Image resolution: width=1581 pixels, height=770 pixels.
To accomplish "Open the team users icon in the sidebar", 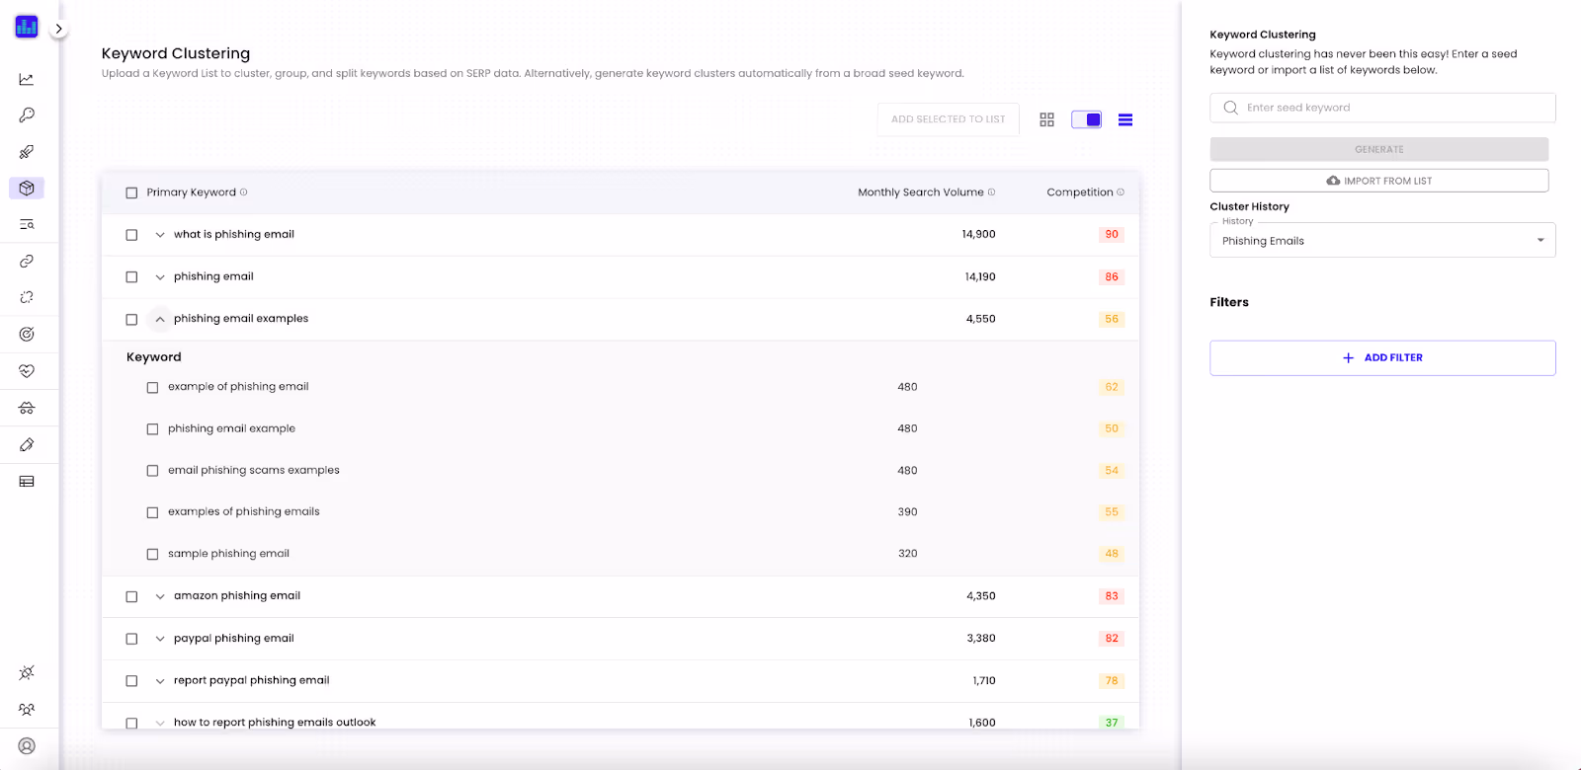I will coord(27,709).
